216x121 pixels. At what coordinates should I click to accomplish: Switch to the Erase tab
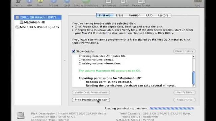(119, 15)
